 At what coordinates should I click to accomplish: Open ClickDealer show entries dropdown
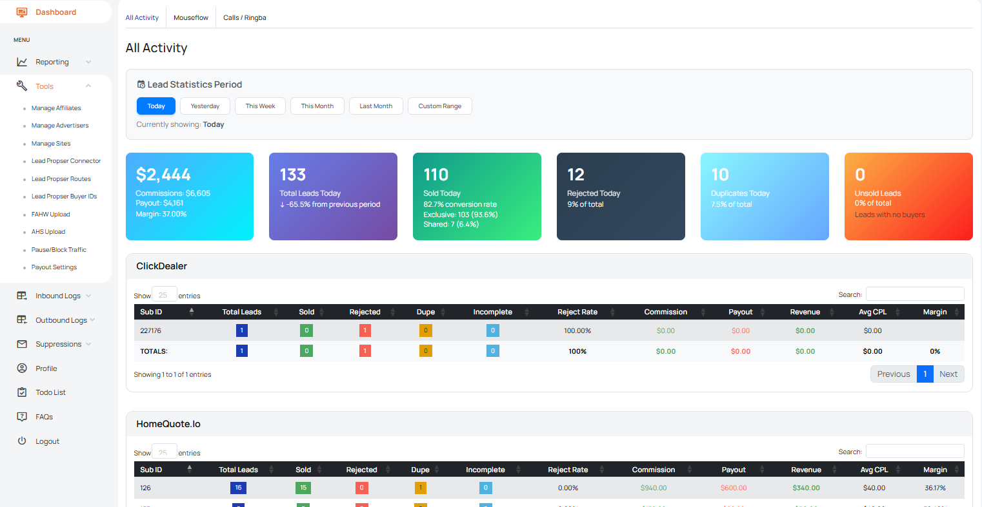click(164, 295)
